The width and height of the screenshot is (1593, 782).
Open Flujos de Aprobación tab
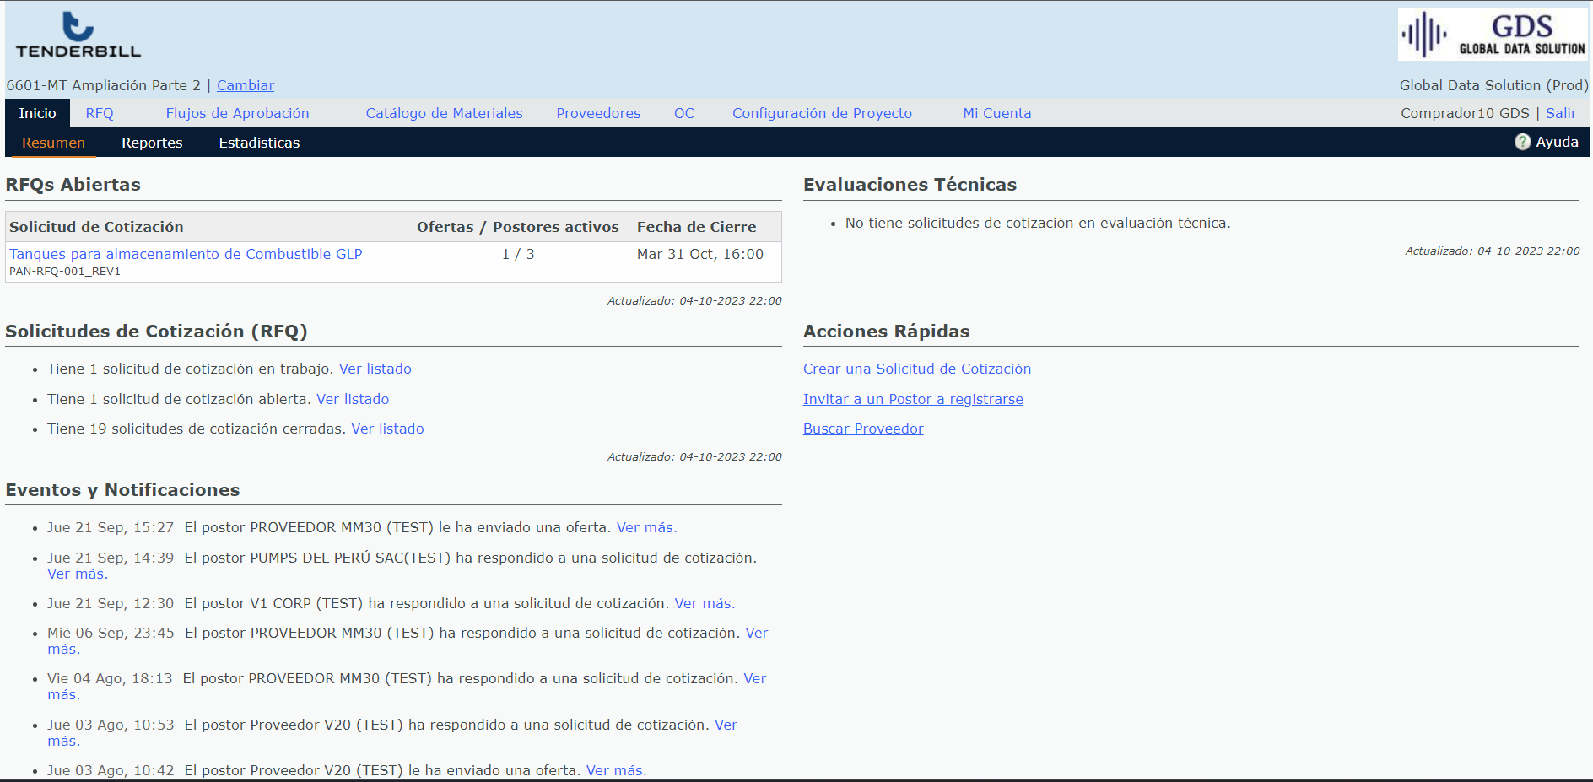[x=237, y=113]
